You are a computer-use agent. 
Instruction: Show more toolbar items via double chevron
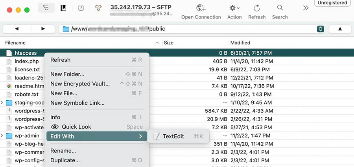pyautogui.click(x=306, y=8)
